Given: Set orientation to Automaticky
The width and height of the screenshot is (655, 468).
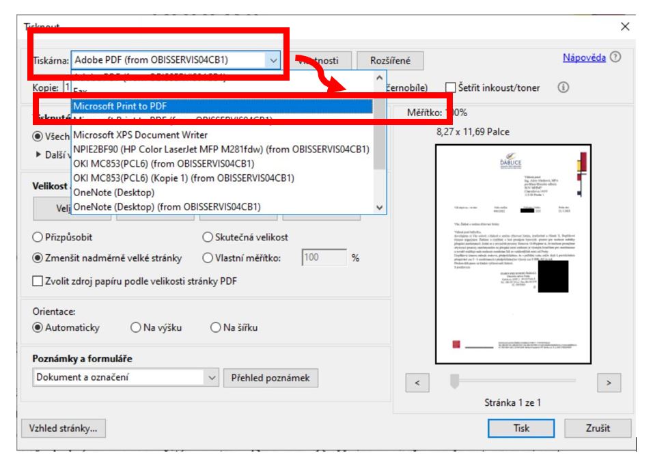Looking at the screenshot, I should tap(38, 328).
